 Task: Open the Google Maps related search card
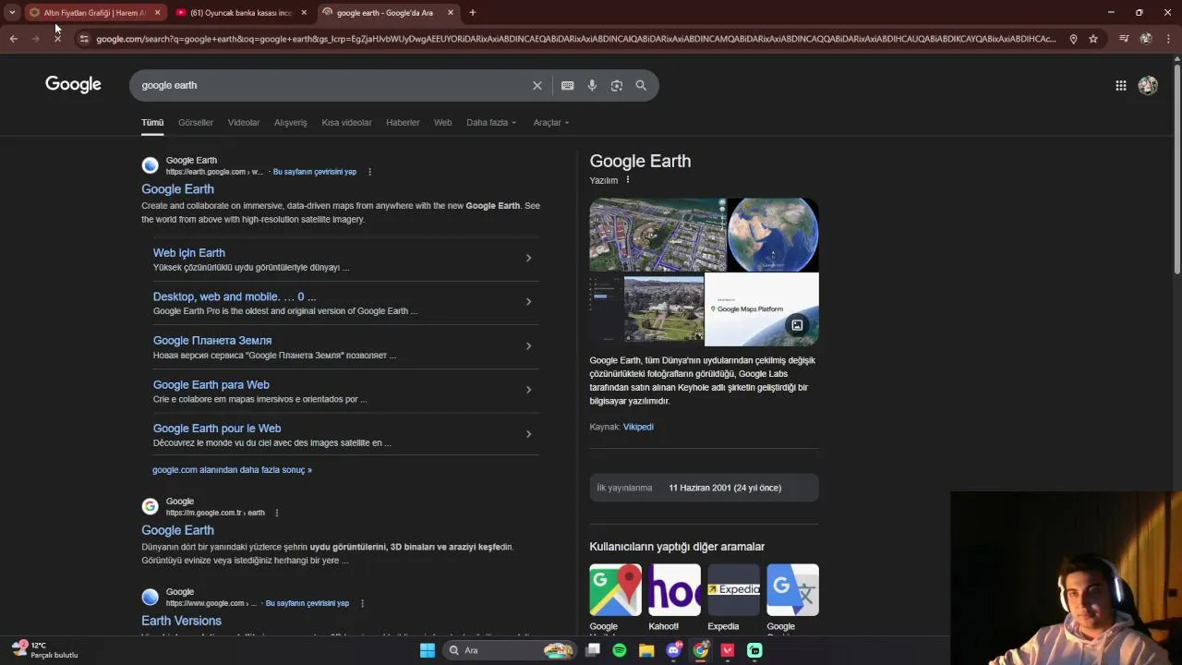click(616, 598)
